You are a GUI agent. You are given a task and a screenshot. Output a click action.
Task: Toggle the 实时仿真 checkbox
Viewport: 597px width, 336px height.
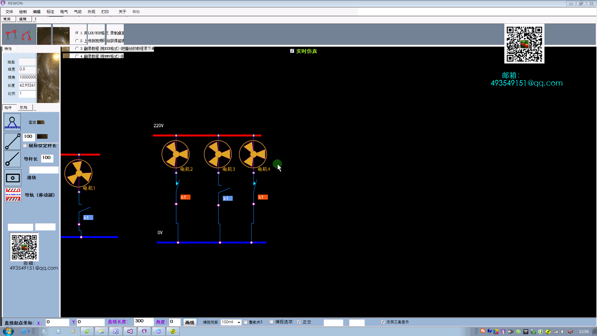(x=292, y=51)
